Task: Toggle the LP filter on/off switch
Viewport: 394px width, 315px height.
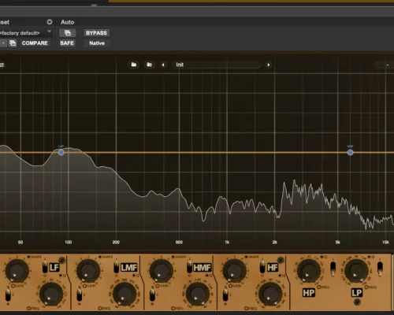Action: click(380, 268)
